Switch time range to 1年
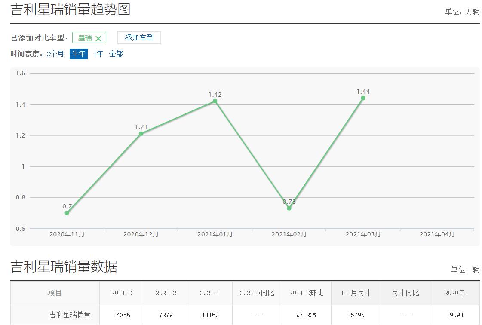This screenshot has width=482, height=325. (98, 54)
